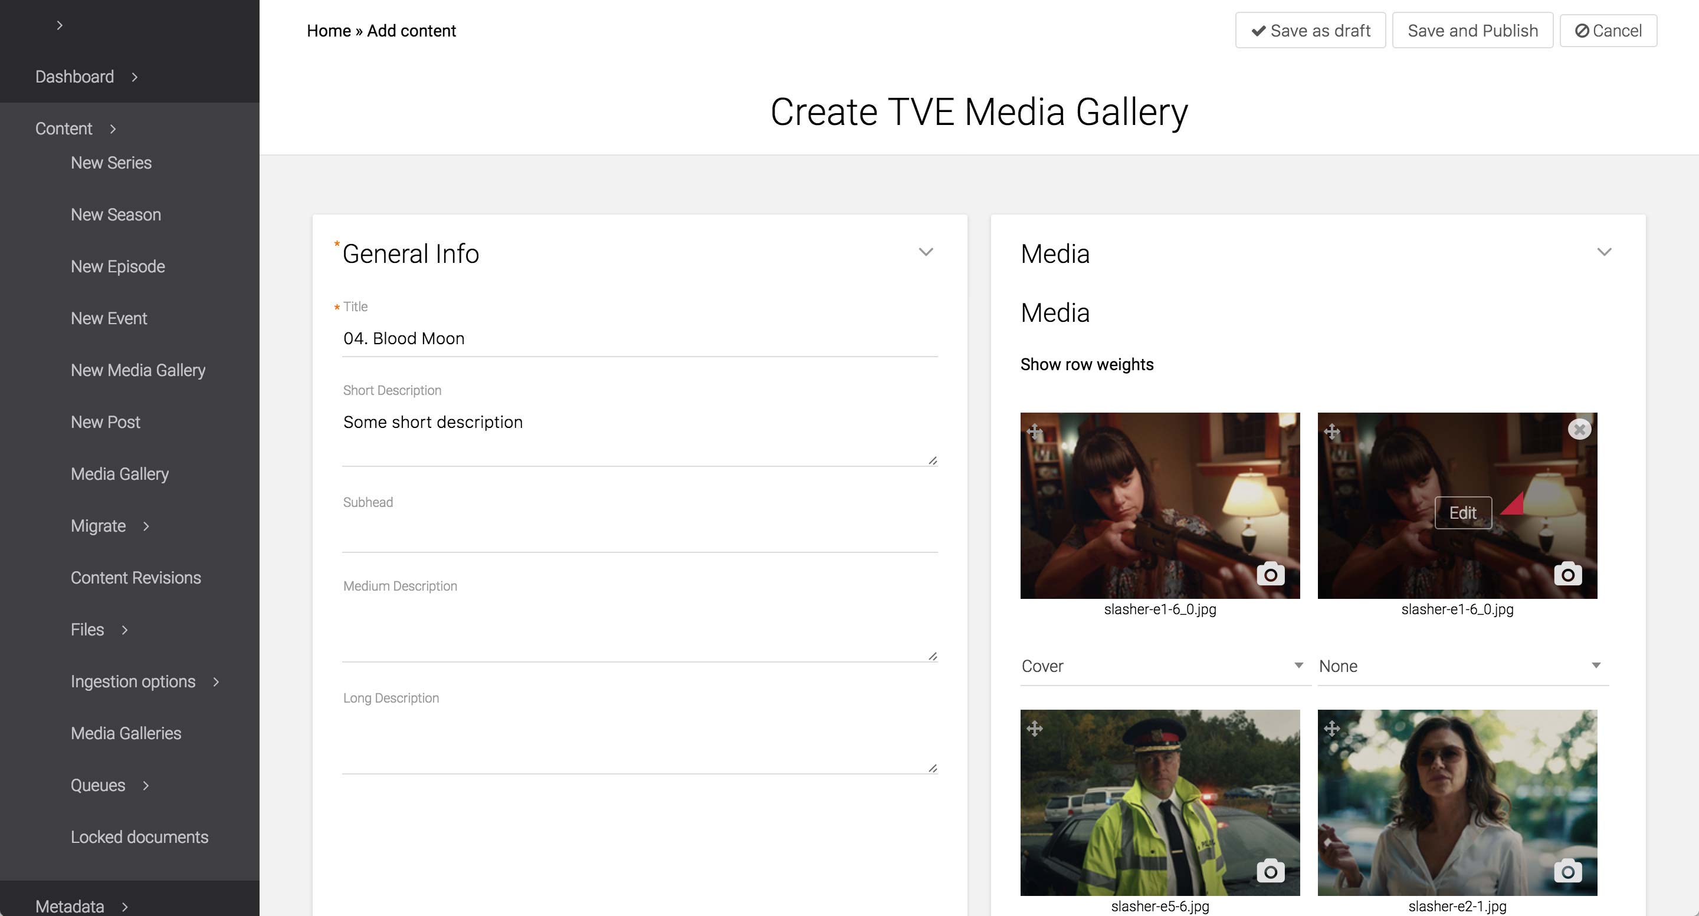Click the move handle on slasher-e5-6.jpg image
The image size is (1699, 916).
coord(1034,728)
